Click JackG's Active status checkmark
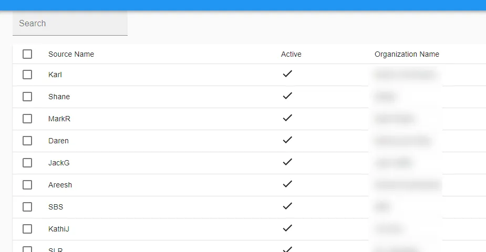The width and height of the screenshot is (486, 252). 287,162
